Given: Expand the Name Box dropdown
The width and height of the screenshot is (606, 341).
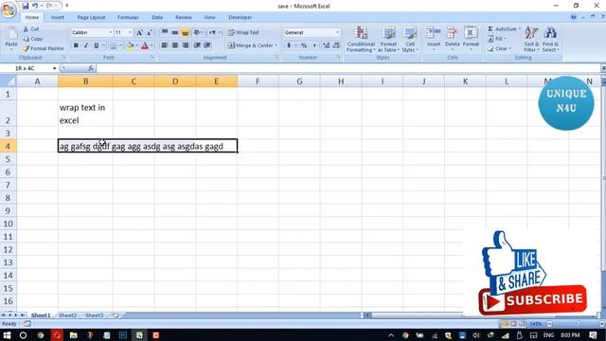Looking at the screenshot, I should pos(54,68).
